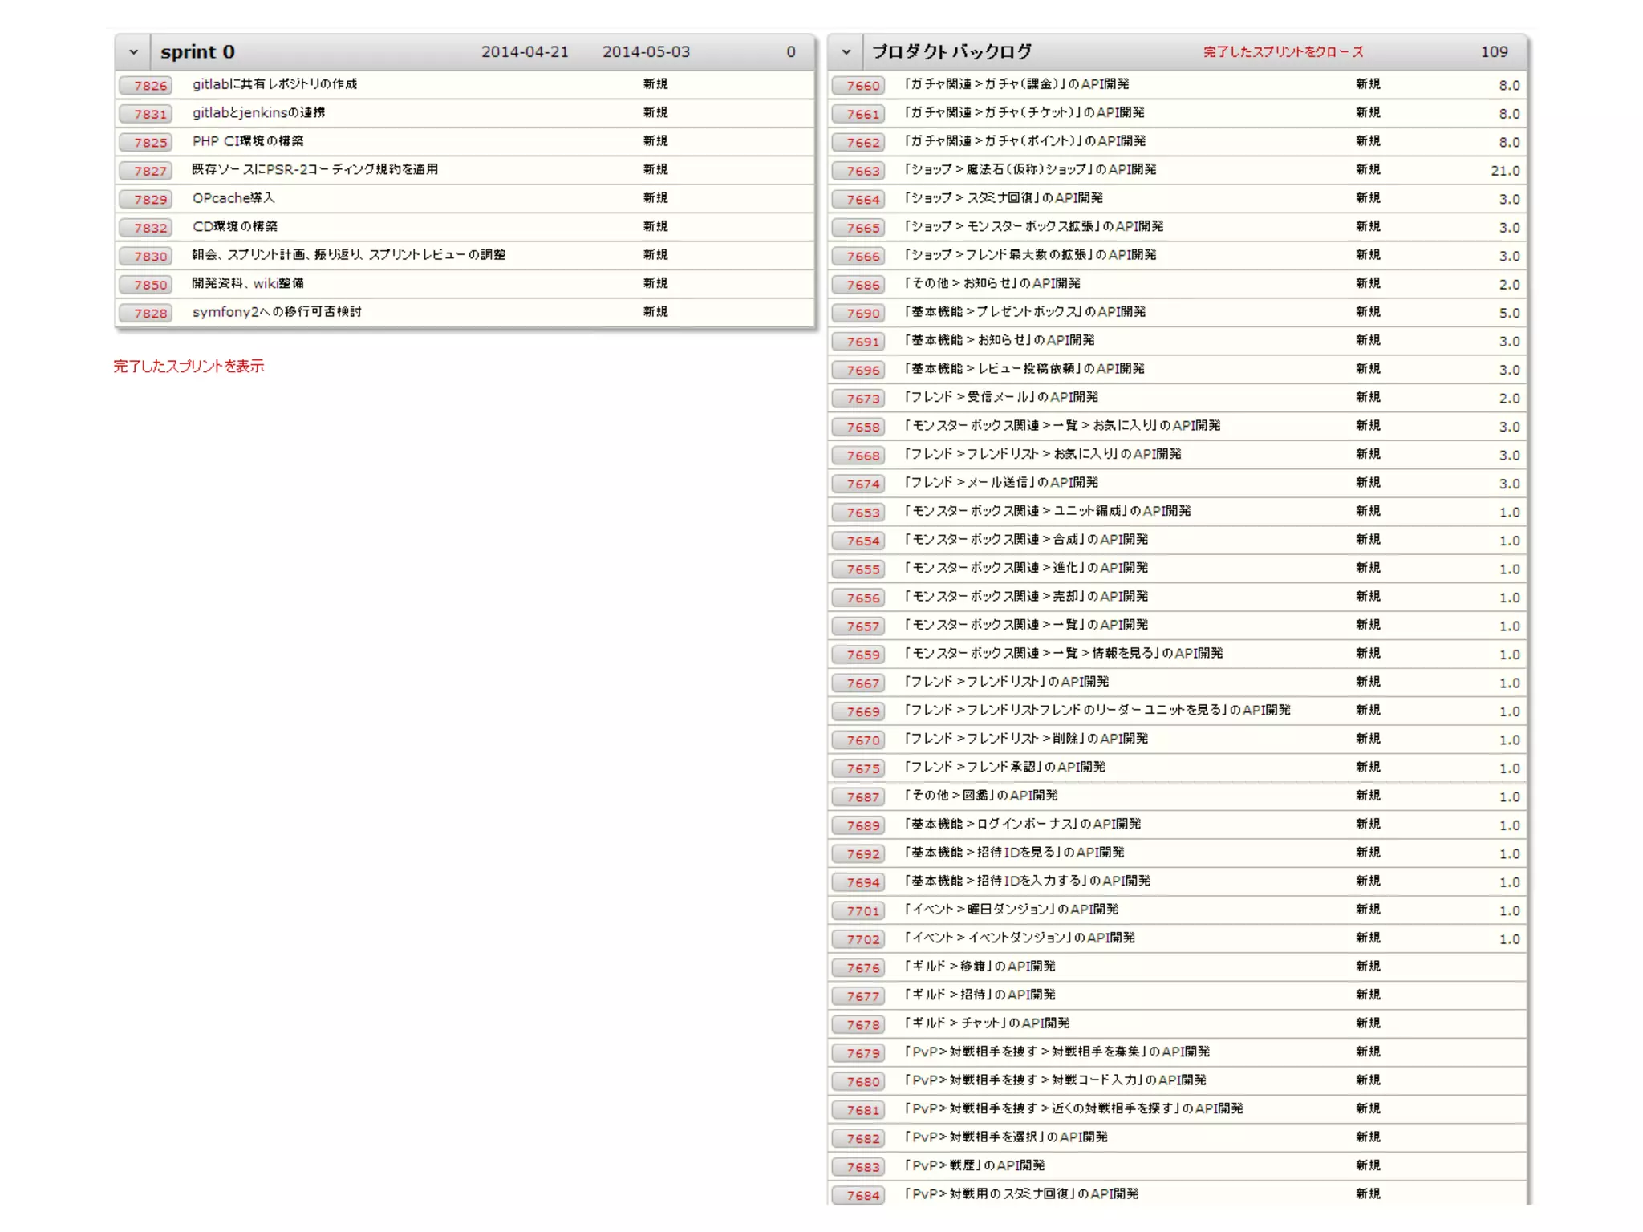
Task: Show completed sprints via the red link
Action: coord(189,367)
